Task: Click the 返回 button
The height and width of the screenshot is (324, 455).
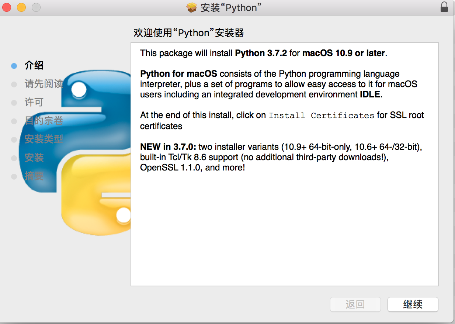Action: [355, 304]
